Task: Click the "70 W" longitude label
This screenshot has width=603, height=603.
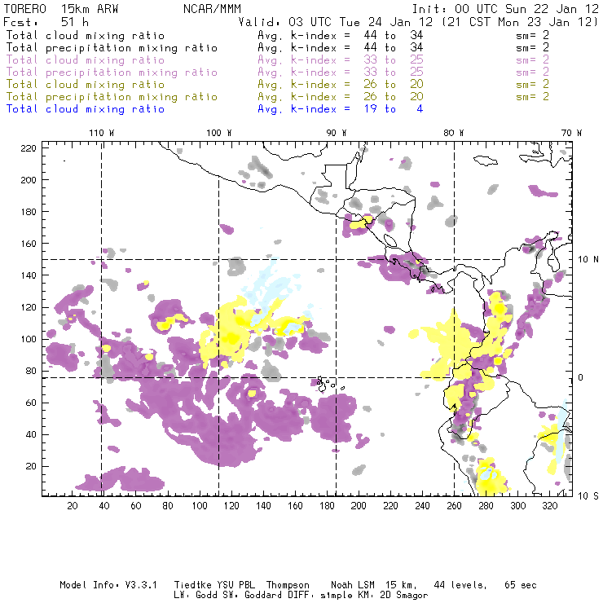Action: tap(571, 133)
